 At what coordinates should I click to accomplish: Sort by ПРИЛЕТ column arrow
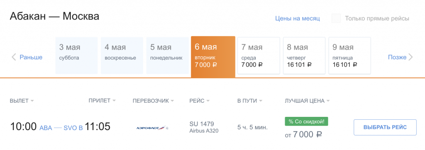point(114,101)
